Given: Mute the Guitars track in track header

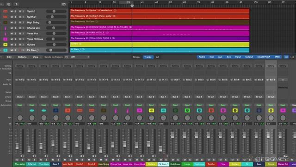Looking at the screenshot, I should [12, 45].
